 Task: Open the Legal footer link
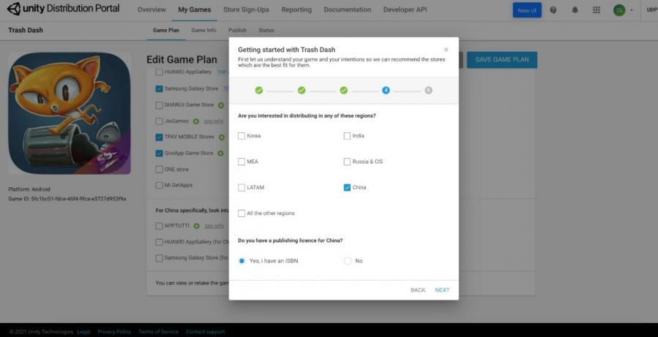point(83,332)
